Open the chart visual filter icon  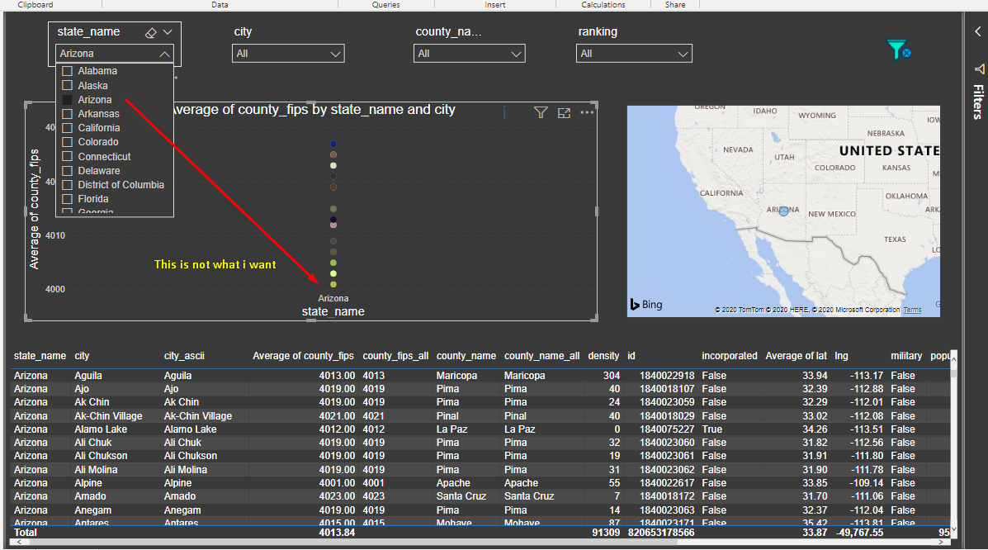541,112
